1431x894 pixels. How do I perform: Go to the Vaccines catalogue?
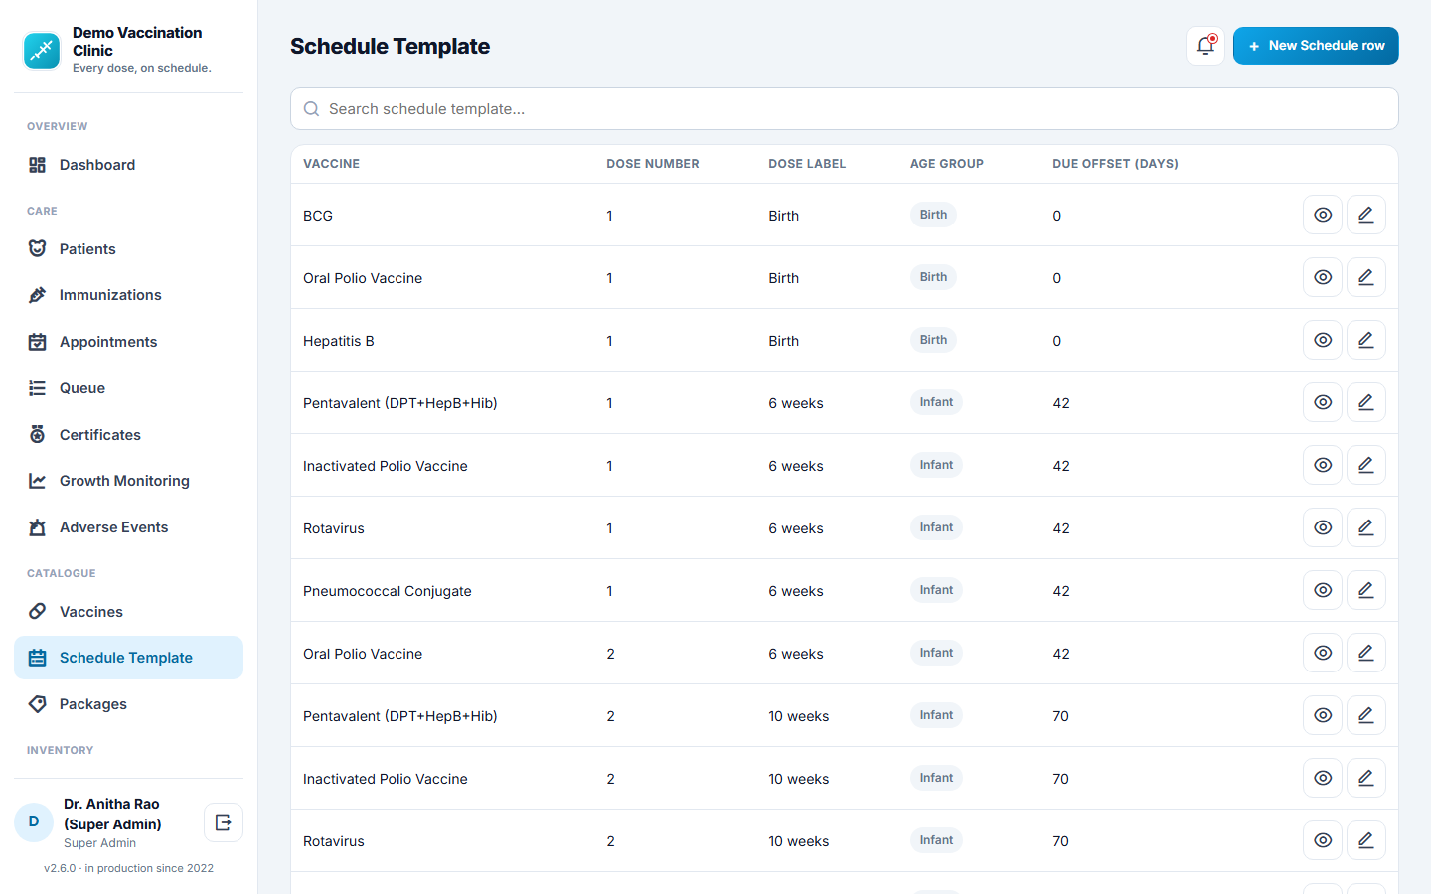click(128, 612)
